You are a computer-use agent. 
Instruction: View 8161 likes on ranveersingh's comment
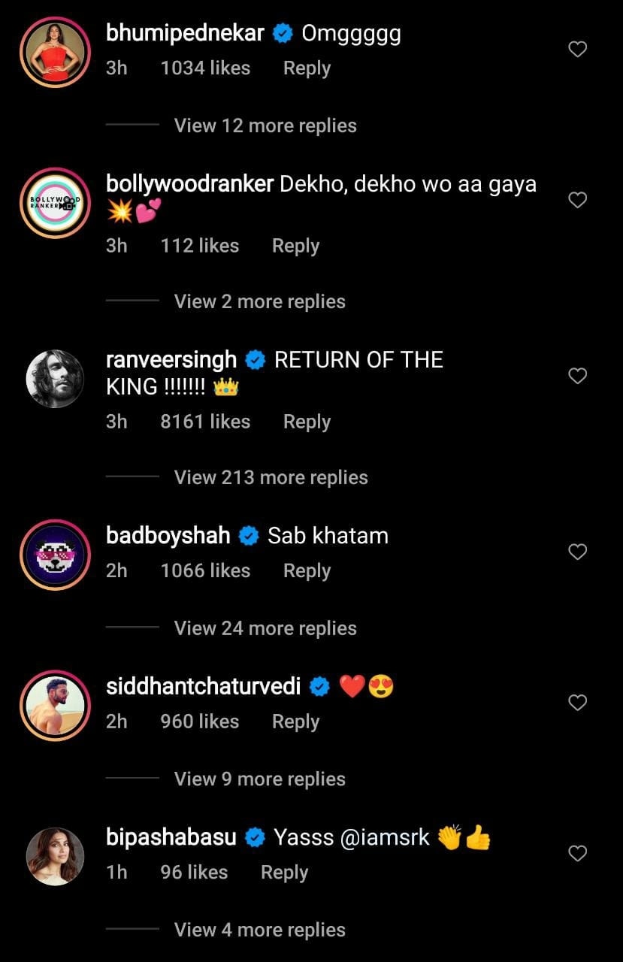205,422
